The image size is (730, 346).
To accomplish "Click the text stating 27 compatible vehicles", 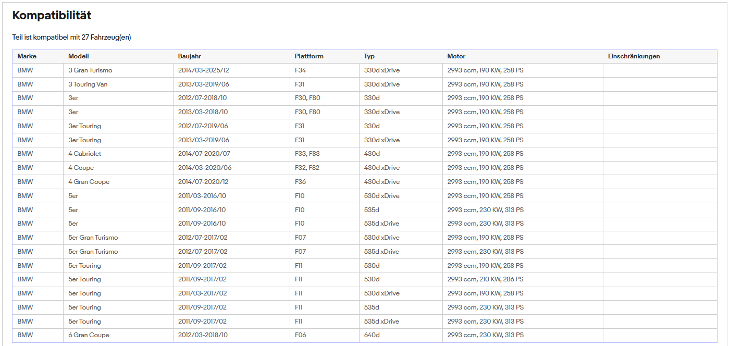I will pyautogui.click(x=71, y=38).
